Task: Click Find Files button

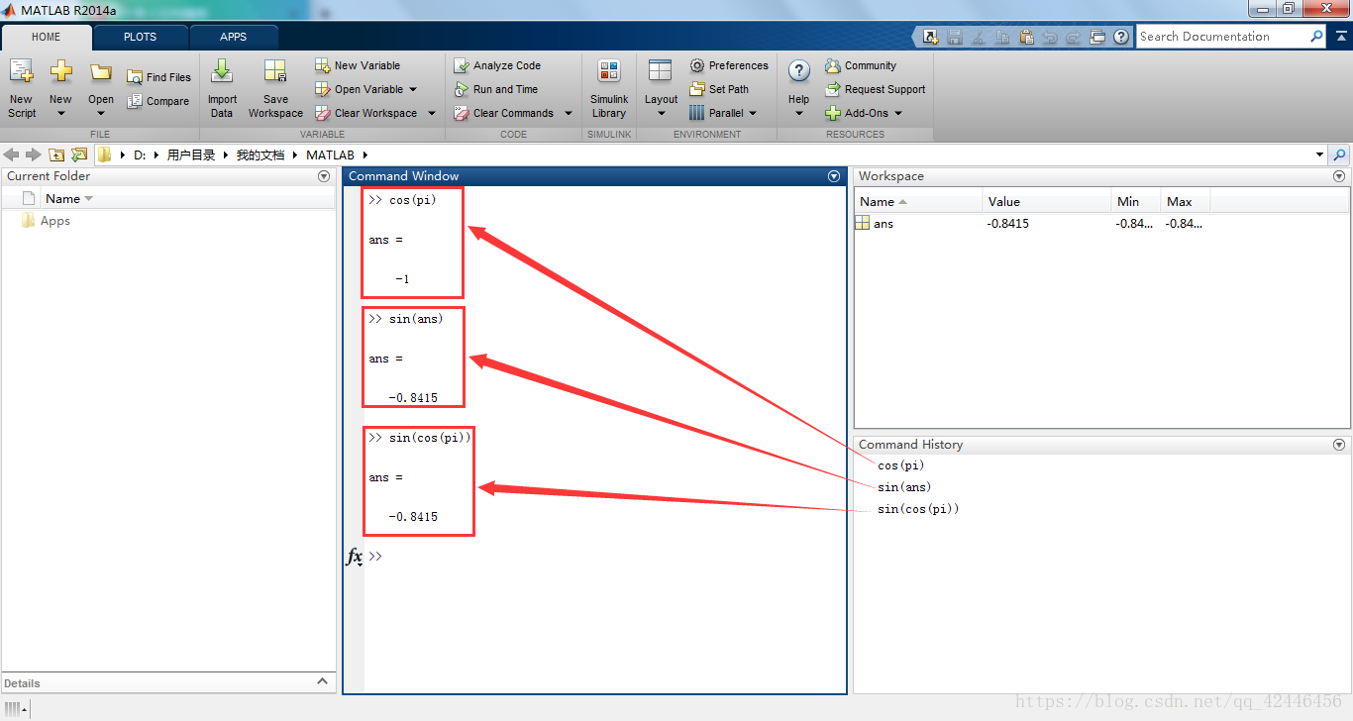Action: pyautogui.click(x=159, y=77)
